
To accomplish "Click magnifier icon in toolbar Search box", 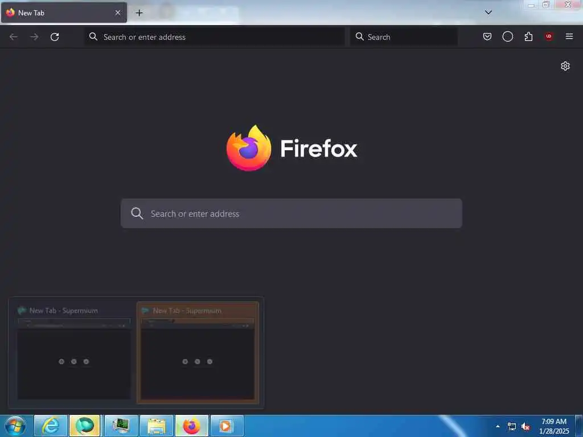I will click(360, 36).
